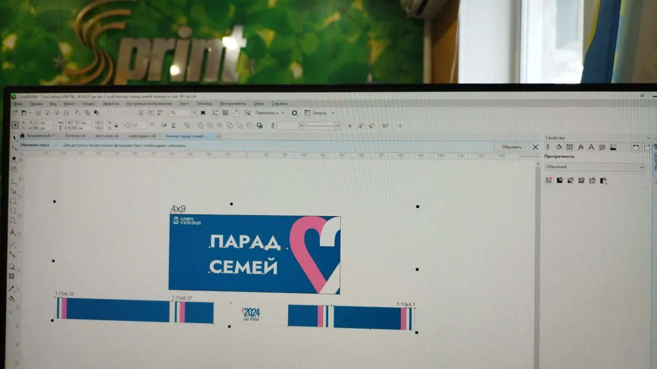Select the vector pattern transparency option icon
Image resolution: width=657 pixels, height=369 pixels.
pyautogui.click(x=582, y=180)
